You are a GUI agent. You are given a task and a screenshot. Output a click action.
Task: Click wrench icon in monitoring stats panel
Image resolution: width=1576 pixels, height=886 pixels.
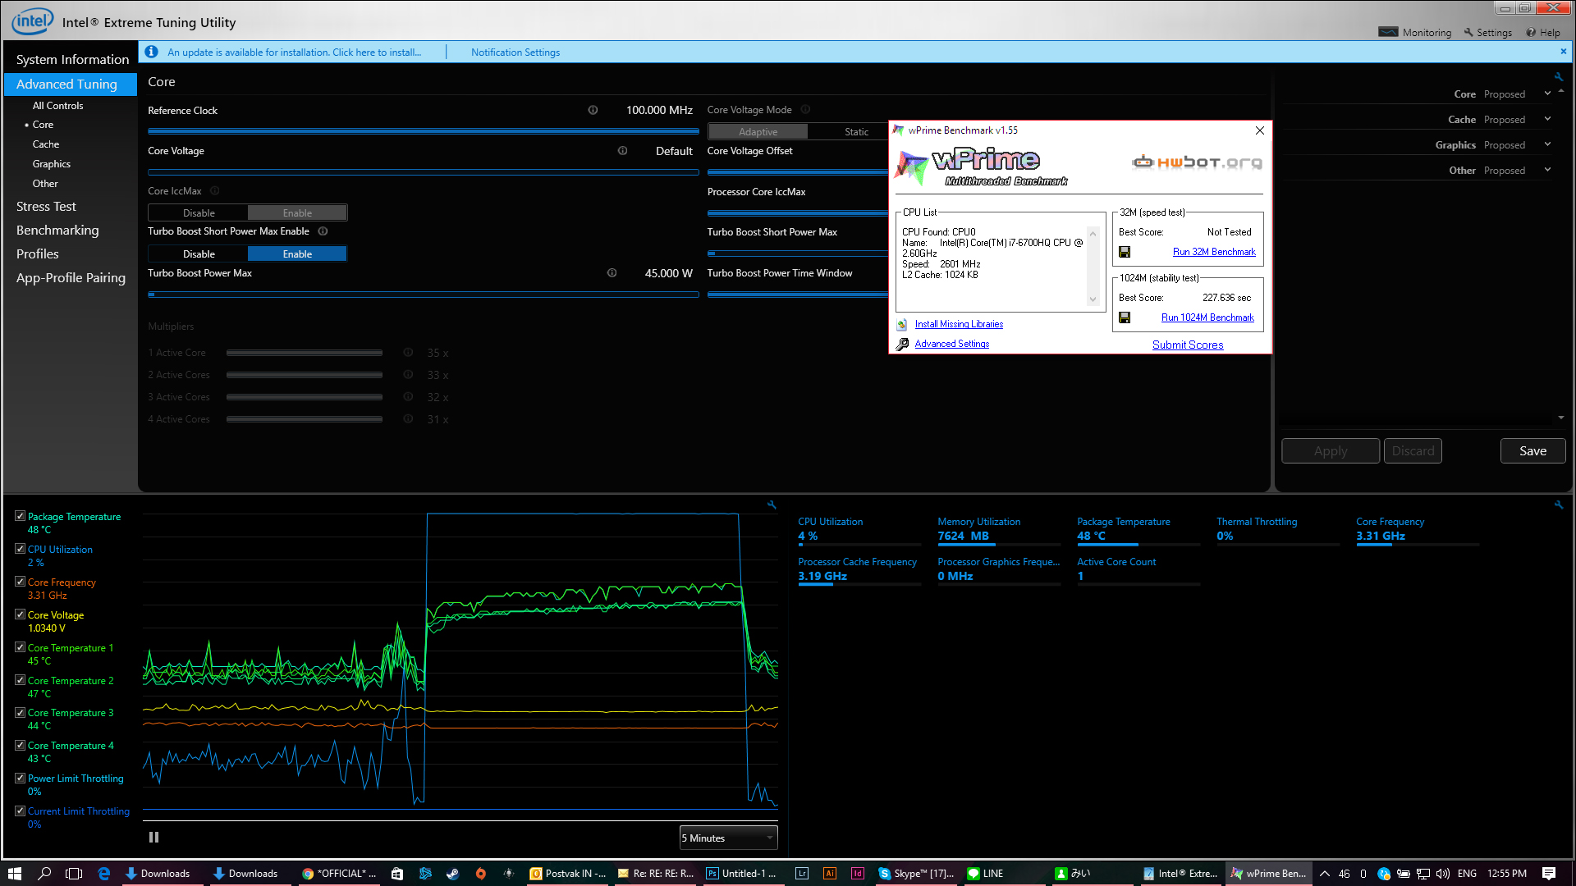[x=1558, y=505]
